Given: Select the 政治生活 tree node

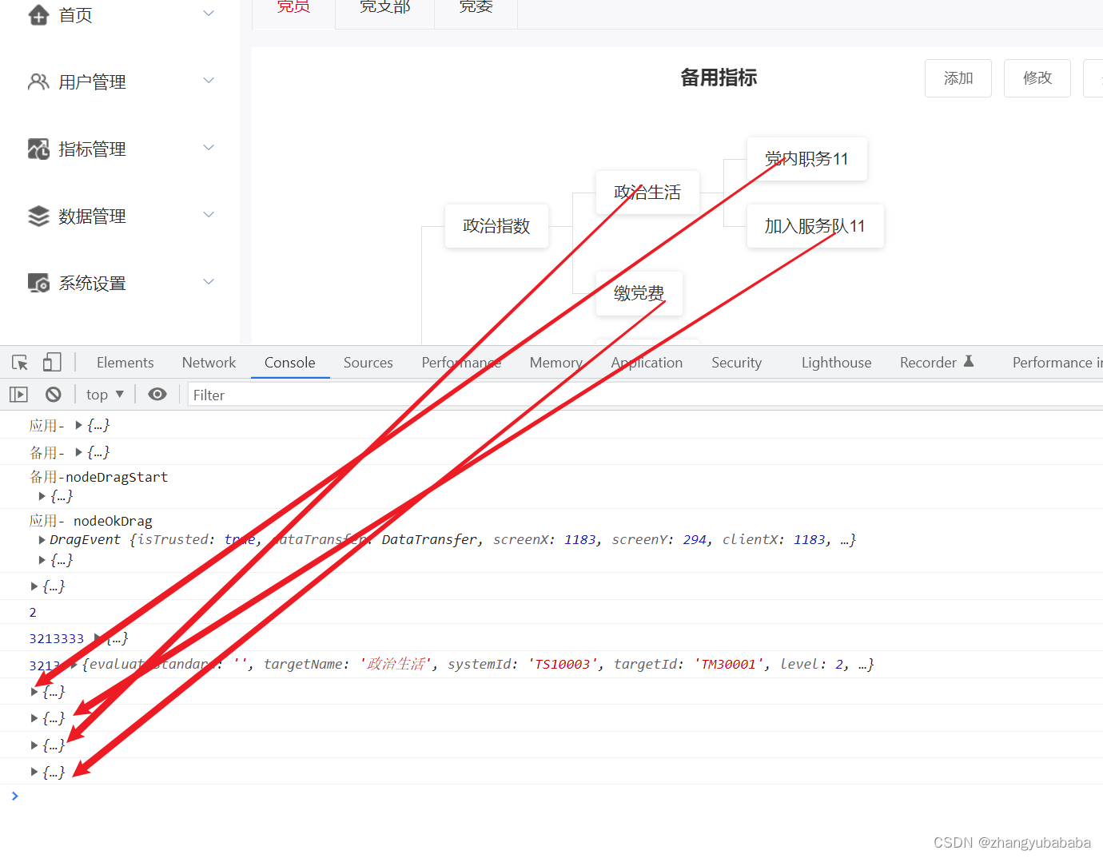Looking at the screenshot, I should pos(647,193).
